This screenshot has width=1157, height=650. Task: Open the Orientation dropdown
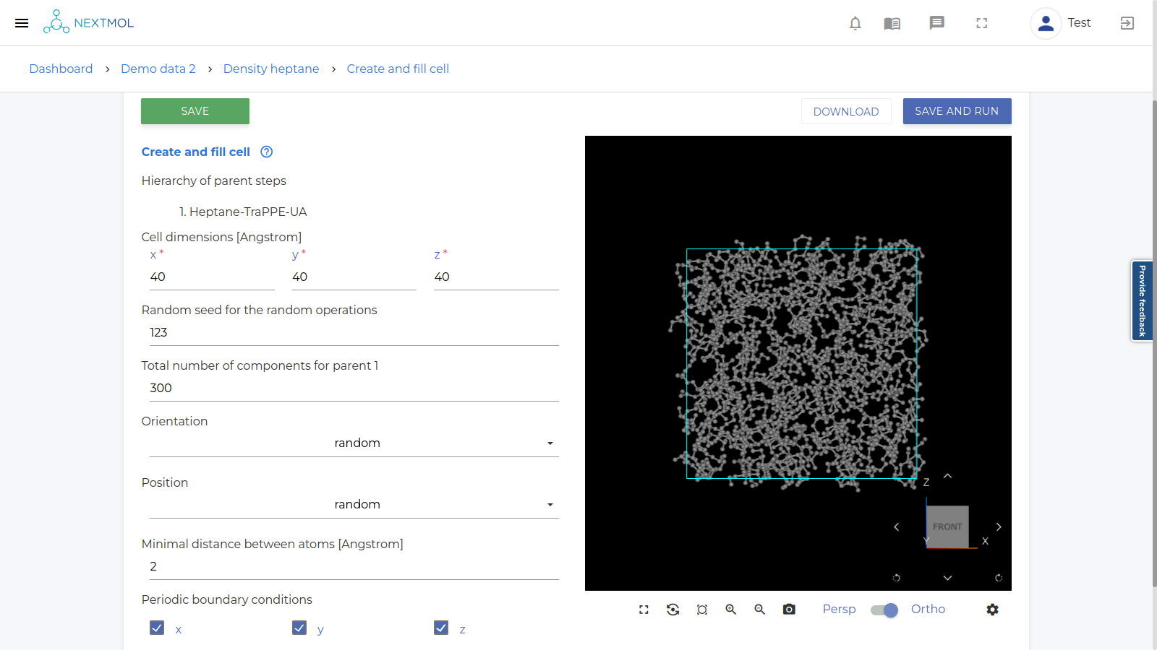pyautogui.click(x=354, y=443)
